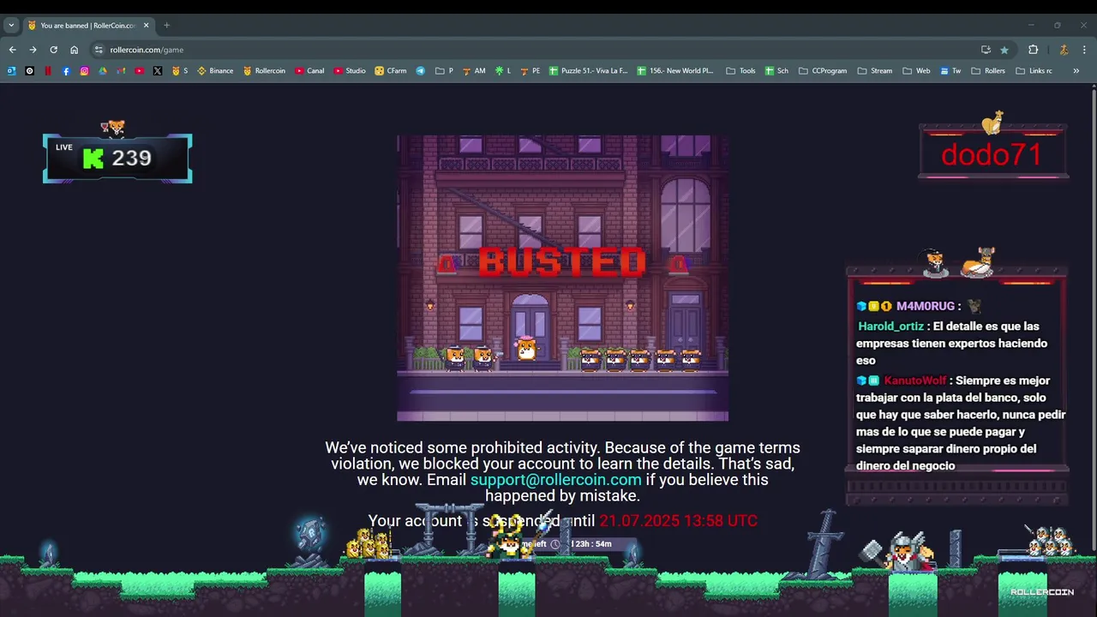
Task: Expand the Stream bookmarks folder
Action: click(x=874, y=71)
